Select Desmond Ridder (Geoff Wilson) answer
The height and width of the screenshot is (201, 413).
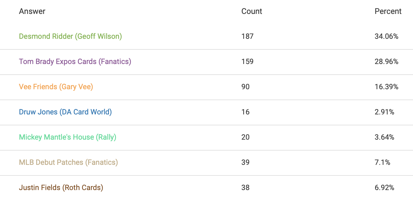[70, 36]
